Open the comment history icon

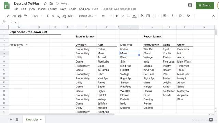click(190, 5)
